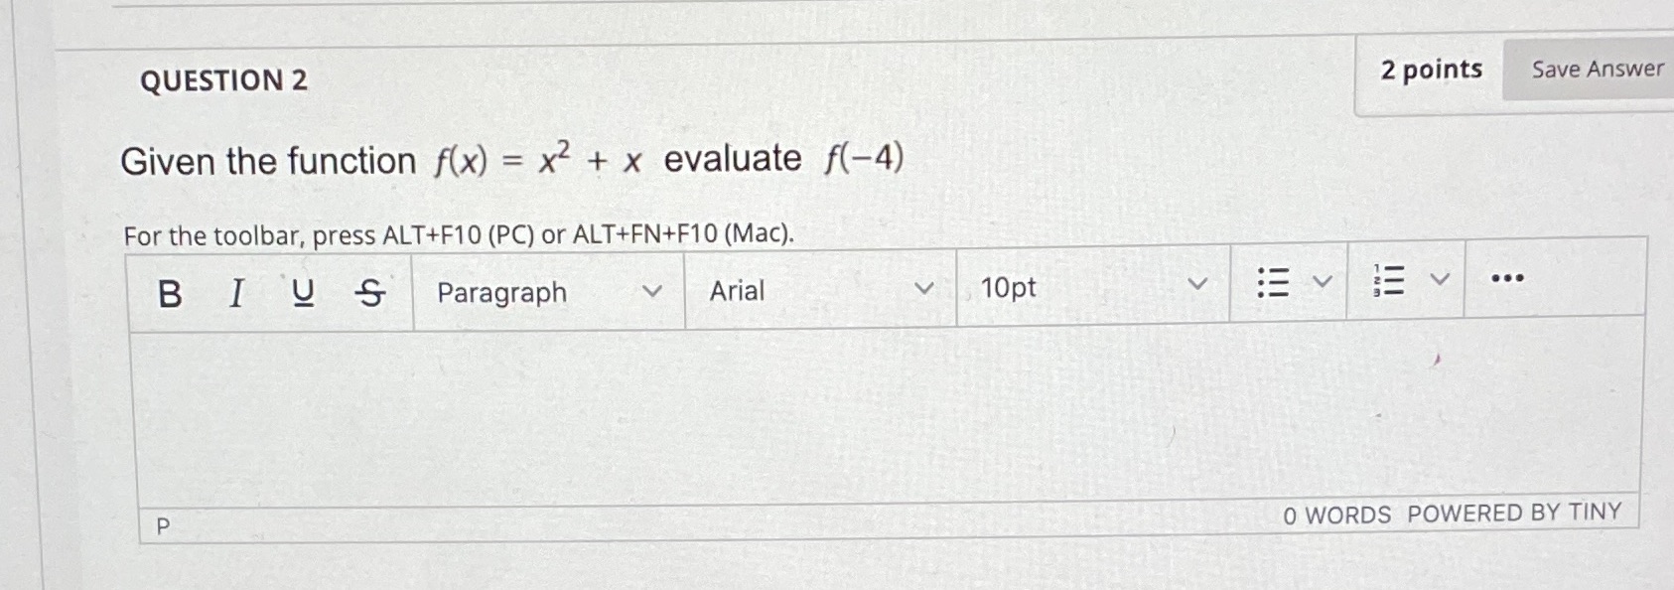The image size is (1674, 590).
Task: Select the underline formatting icon
Action: 303,291
